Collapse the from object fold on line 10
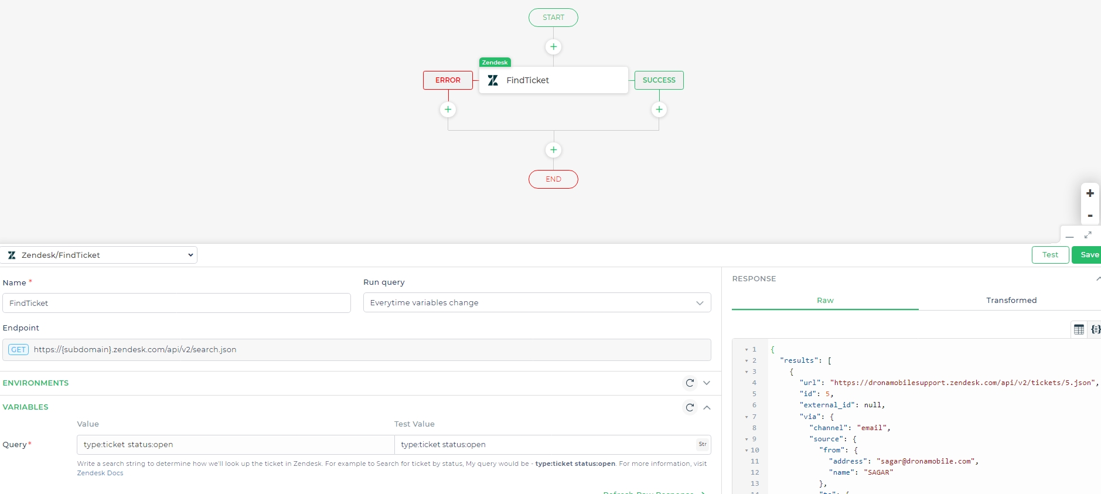Screen dimensions: 1101x494 (x=747, y=451)
